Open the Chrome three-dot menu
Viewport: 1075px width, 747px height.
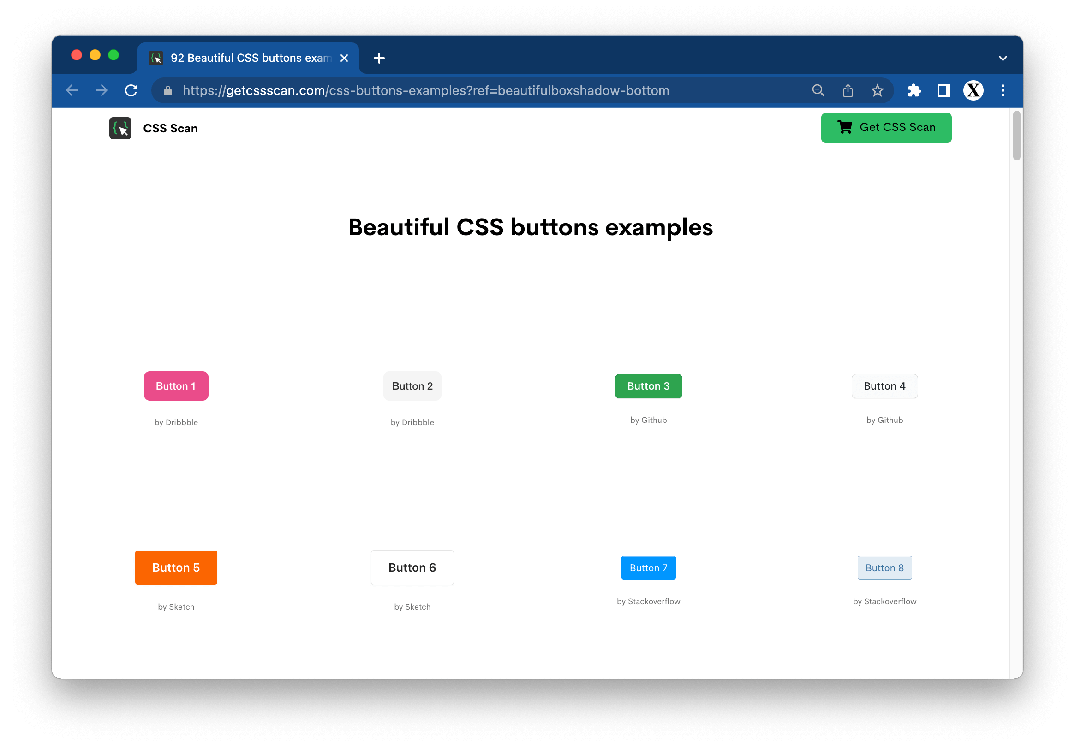(x=1003, y=90)
